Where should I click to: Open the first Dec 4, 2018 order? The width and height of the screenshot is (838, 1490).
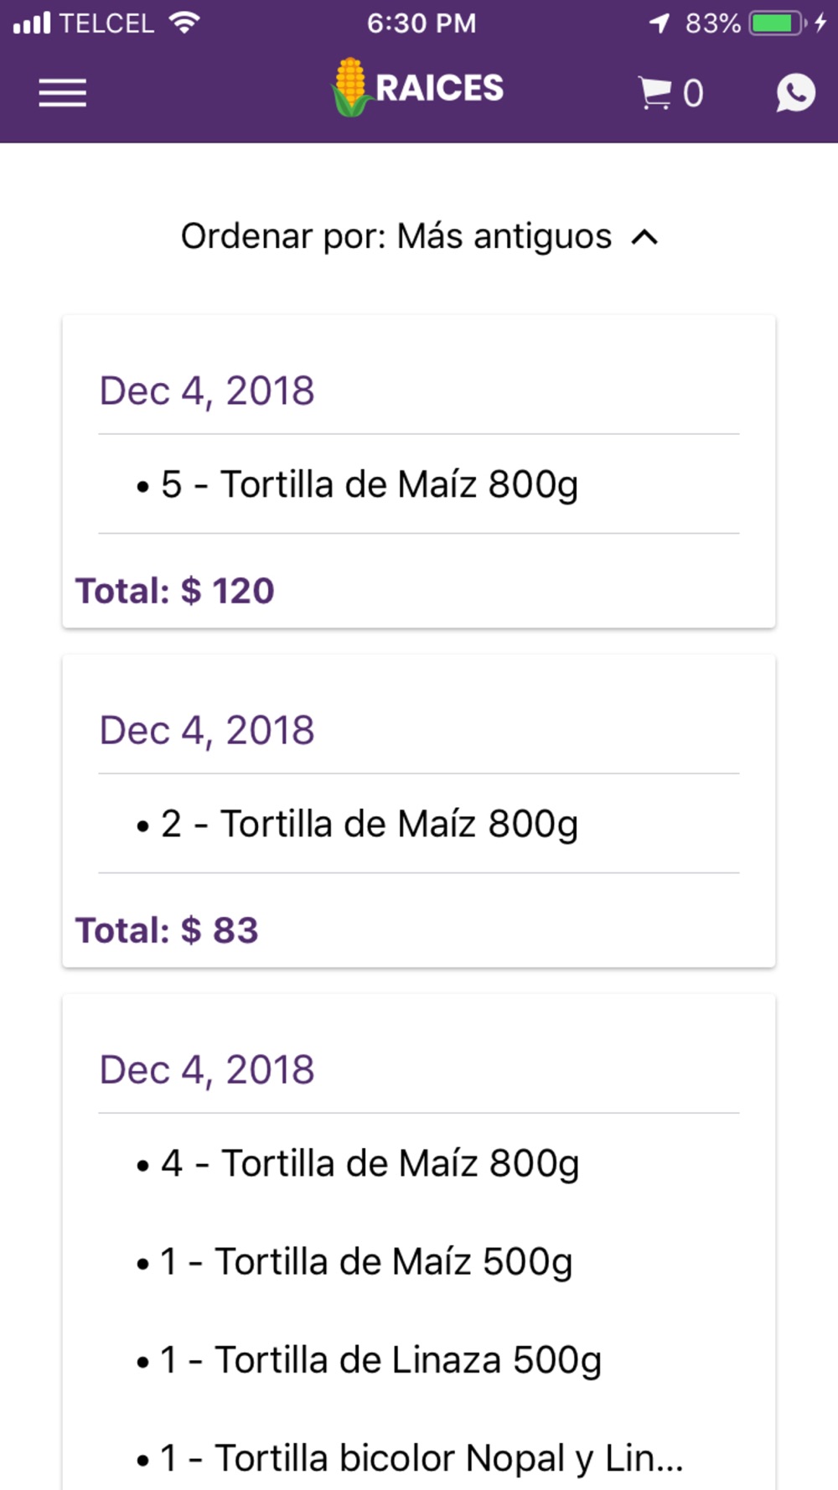click(x=207, y=391)
